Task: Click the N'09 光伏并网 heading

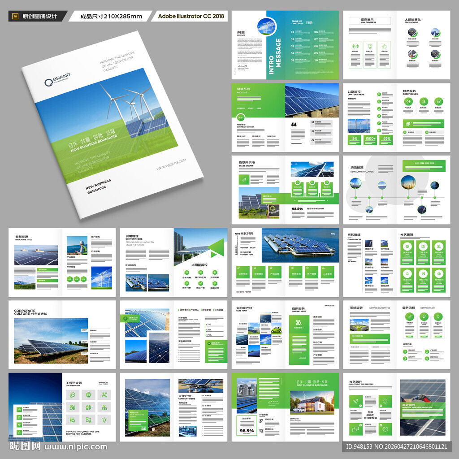Action: click(244, 234)
